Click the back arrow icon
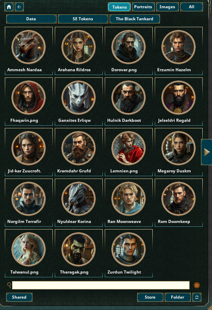This screenshot has width=212, height=310. click(x=19, y=7)
